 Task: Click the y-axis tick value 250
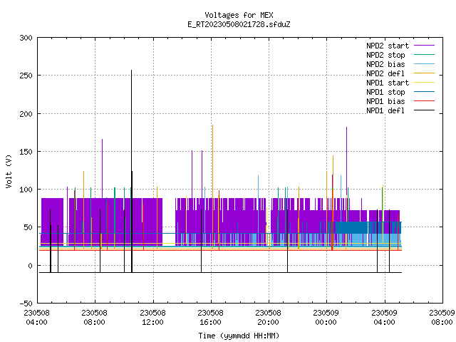[26, 76]
